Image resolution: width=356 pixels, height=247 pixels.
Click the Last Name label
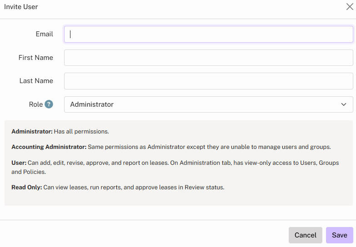[36, 81]
